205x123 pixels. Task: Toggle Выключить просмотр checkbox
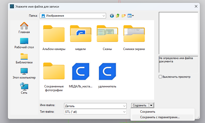pyautogui.click(x=160, y=77)
